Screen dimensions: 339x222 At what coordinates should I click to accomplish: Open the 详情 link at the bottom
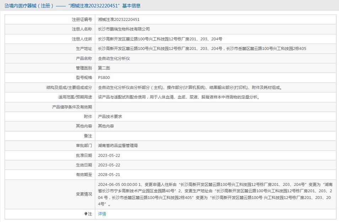click(102, 214)
